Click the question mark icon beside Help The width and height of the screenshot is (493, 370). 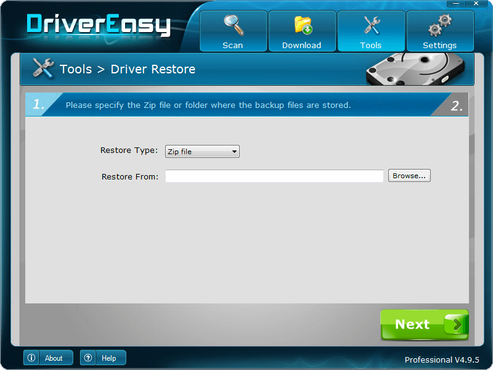tap(88, 358)
